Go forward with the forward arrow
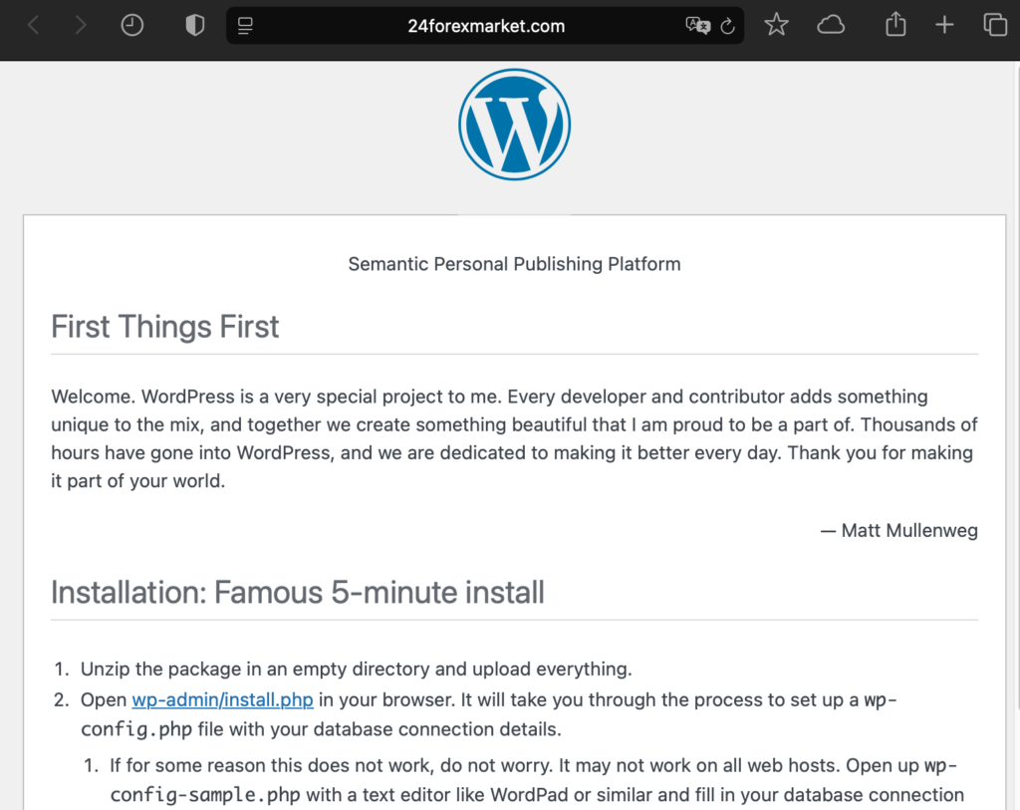 [x=81, y=25]
